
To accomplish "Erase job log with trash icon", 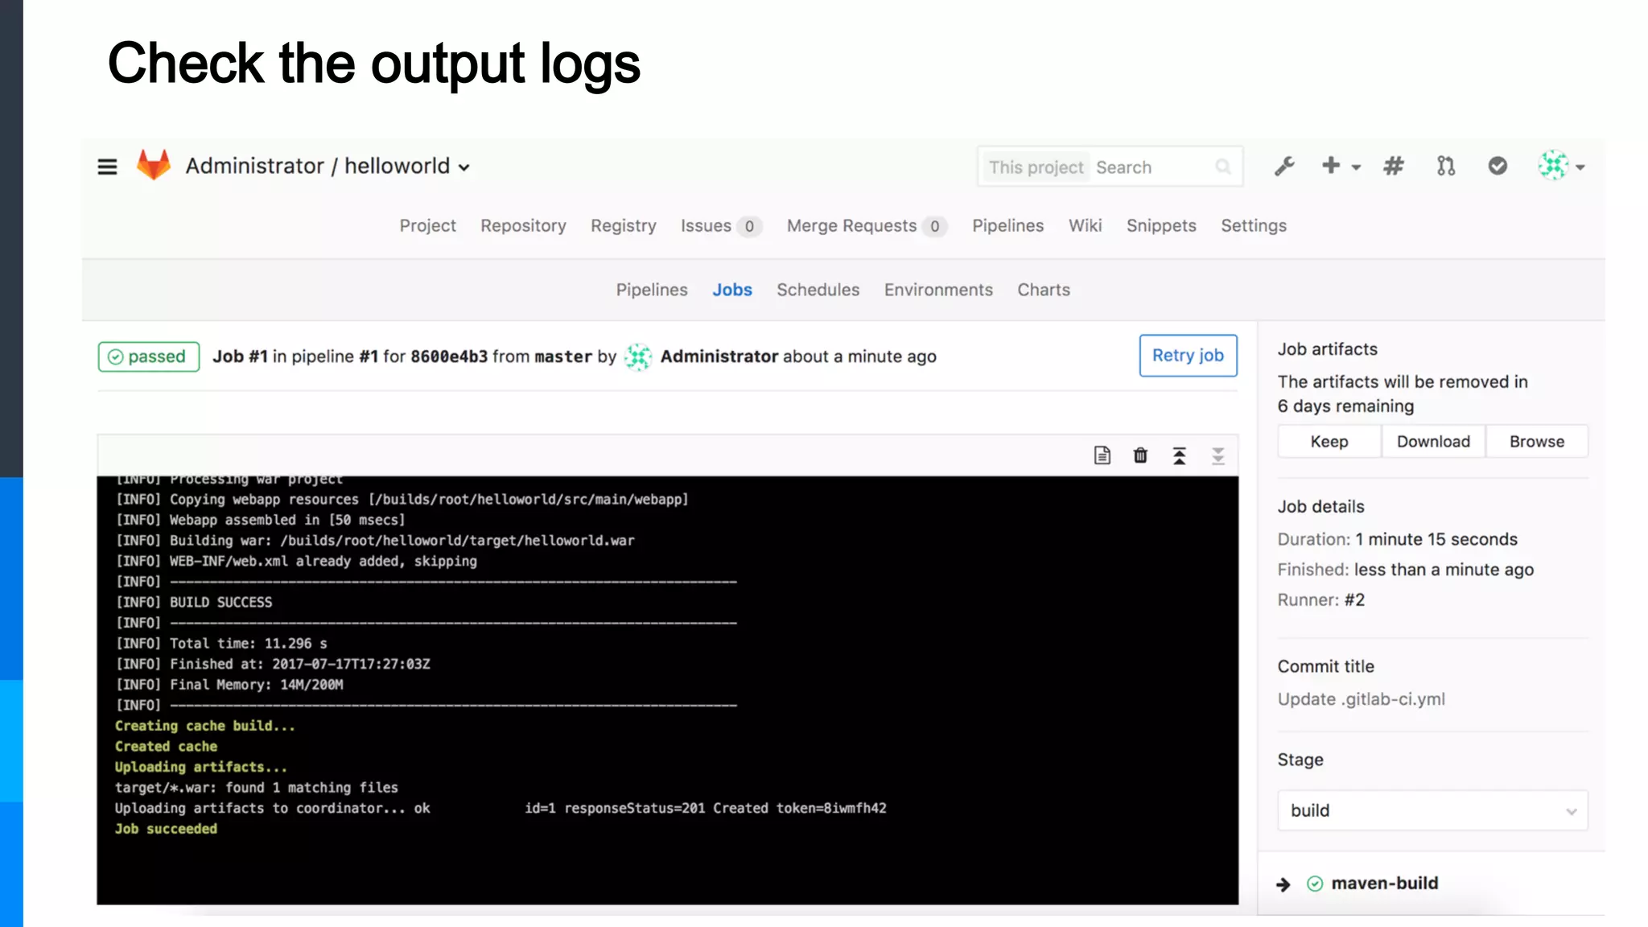I will [x=1140, y=455].
